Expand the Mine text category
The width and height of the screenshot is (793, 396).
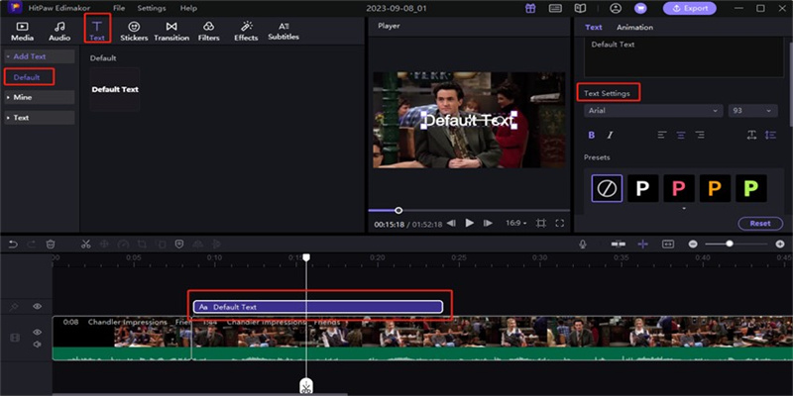pos(39,97)
